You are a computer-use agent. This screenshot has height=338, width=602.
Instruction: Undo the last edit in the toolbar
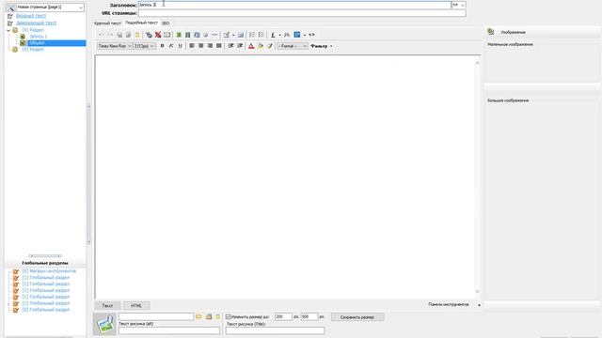point(101,35)
